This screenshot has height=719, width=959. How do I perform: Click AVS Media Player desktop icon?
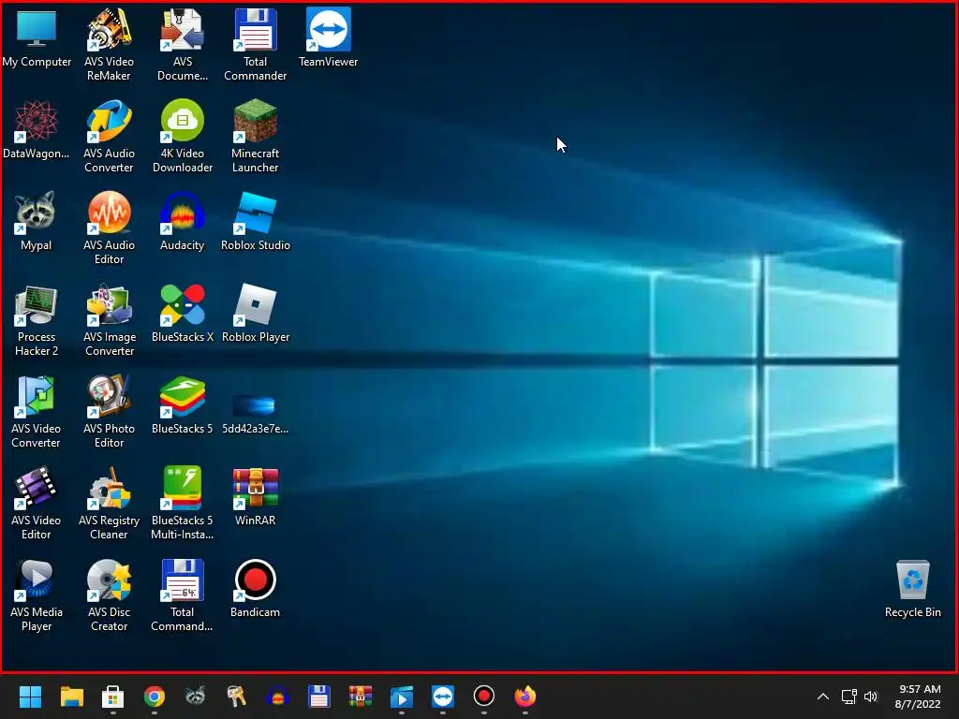coord(37,595)
